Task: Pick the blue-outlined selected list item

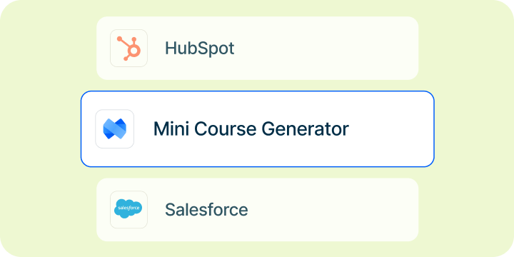Action: [x=257, y=128]
